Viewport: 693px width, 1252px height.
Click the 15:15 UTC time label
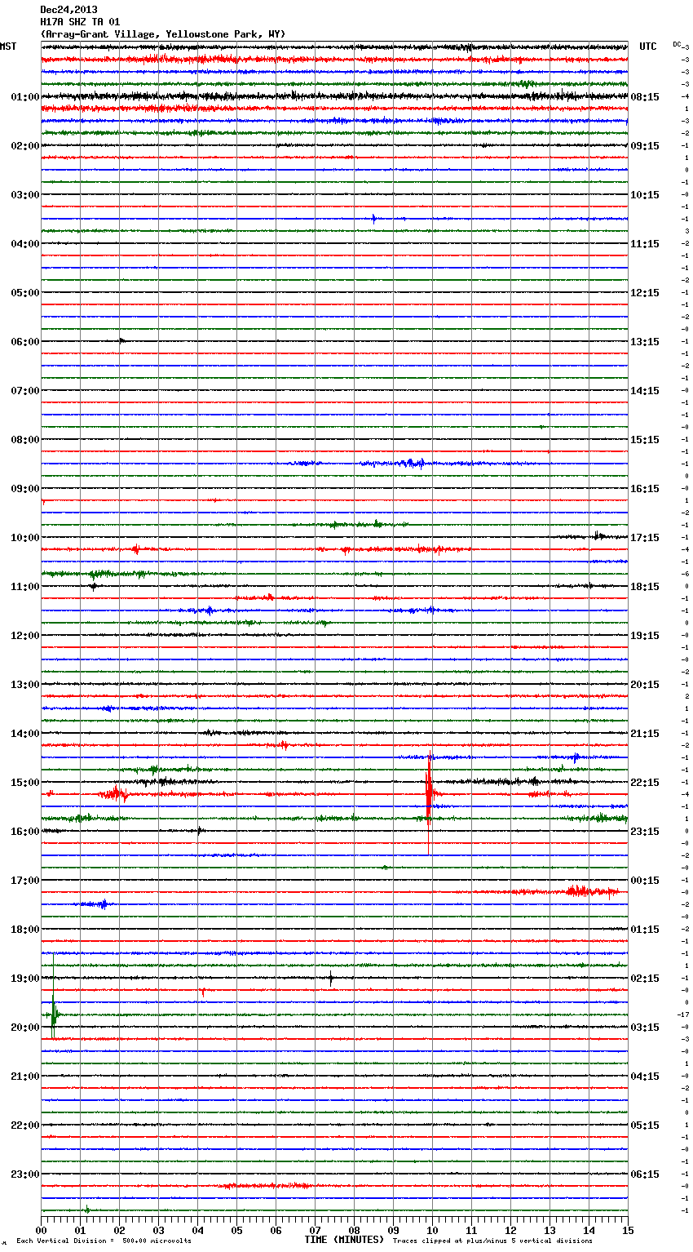[645, 440]
